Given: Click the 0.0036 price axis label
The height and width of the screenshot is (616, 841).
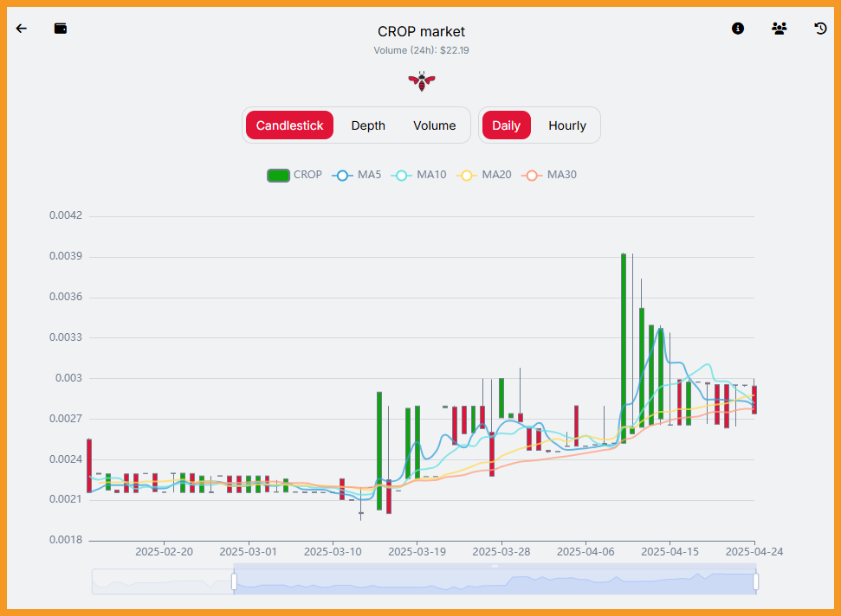Looking at the screenshot, I should 66,297.
